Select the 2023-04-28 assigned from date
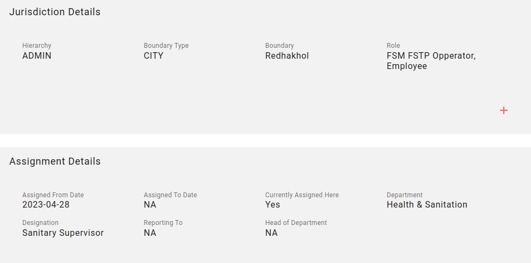The image size is (531, 263). pyautogui.click(x=46, y=205)
